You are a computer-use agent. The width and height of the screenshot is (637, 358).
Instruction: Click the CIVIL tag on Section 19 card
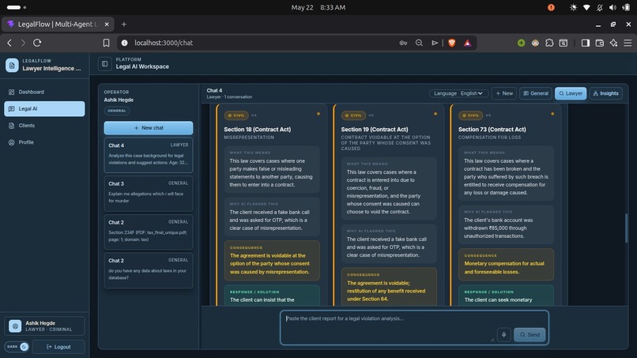[x=353, y=115]
